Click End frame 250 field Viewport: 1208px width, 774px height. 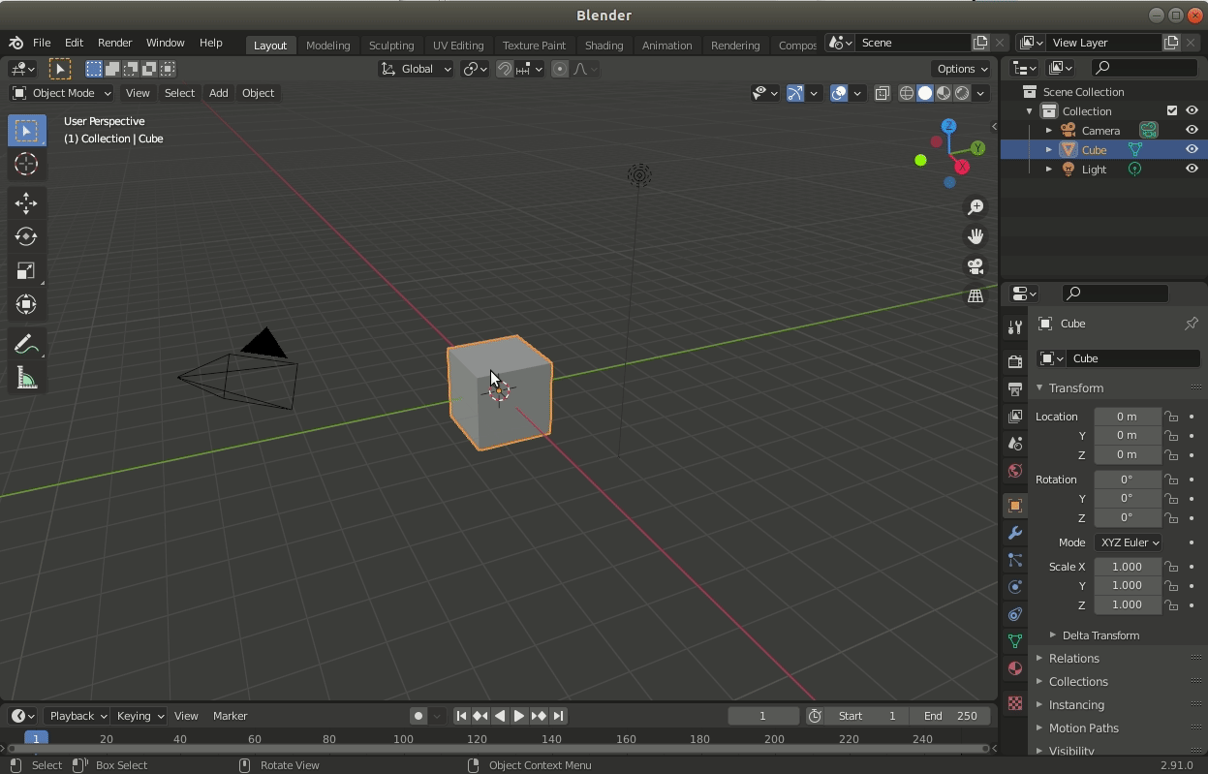(x=950, y=716)
